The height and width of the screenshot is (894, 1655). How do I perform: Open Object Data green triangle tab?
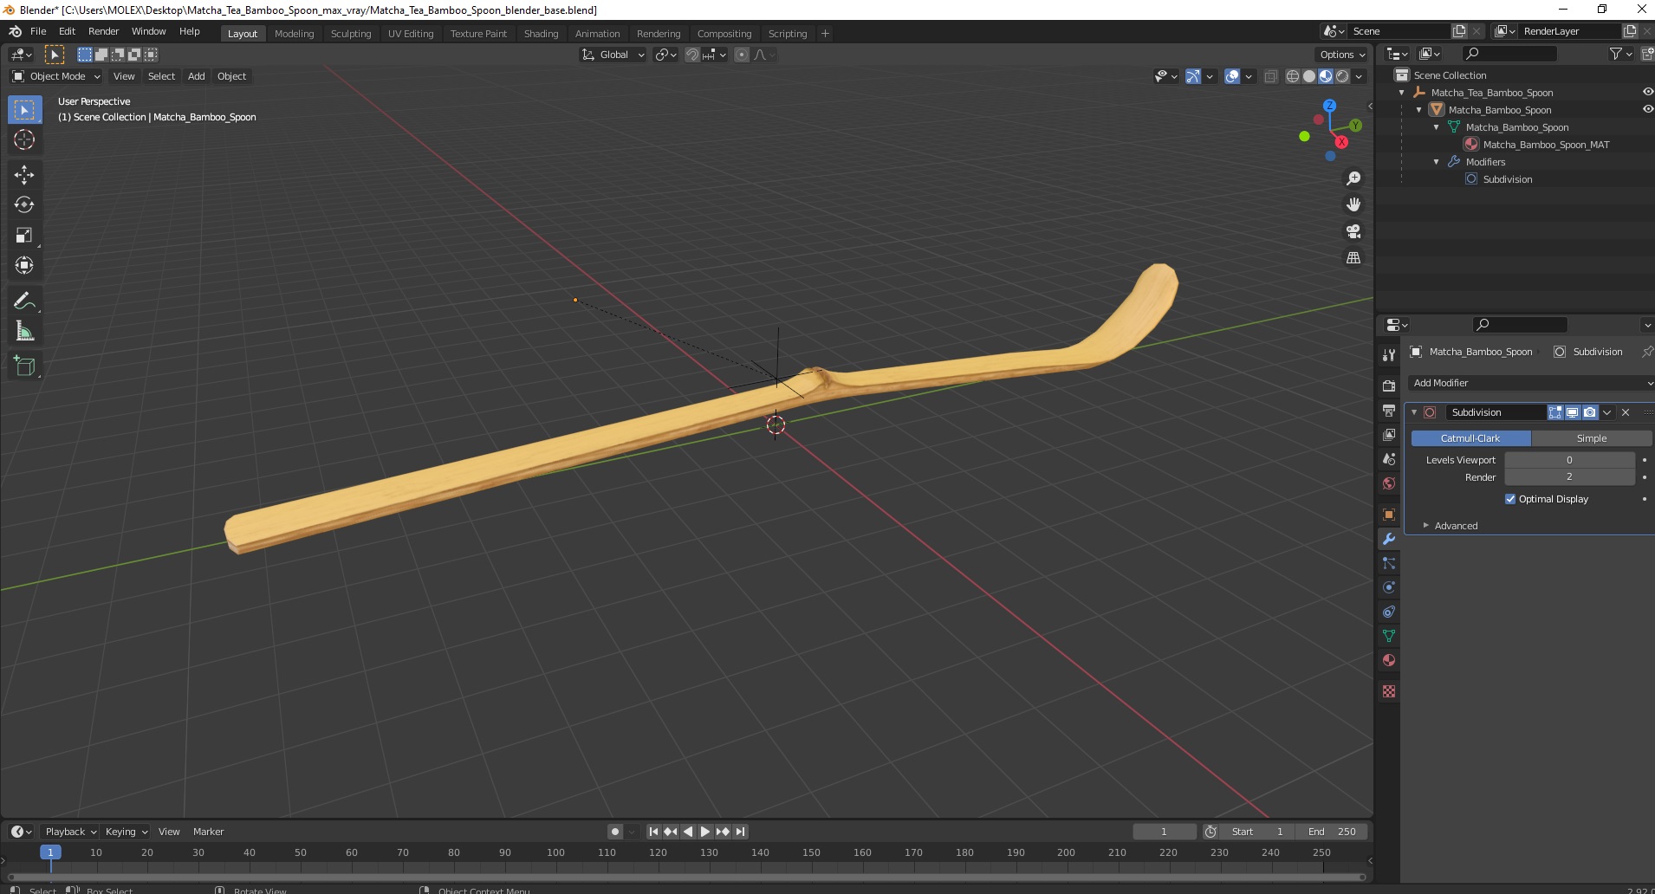pos(1389,636)
